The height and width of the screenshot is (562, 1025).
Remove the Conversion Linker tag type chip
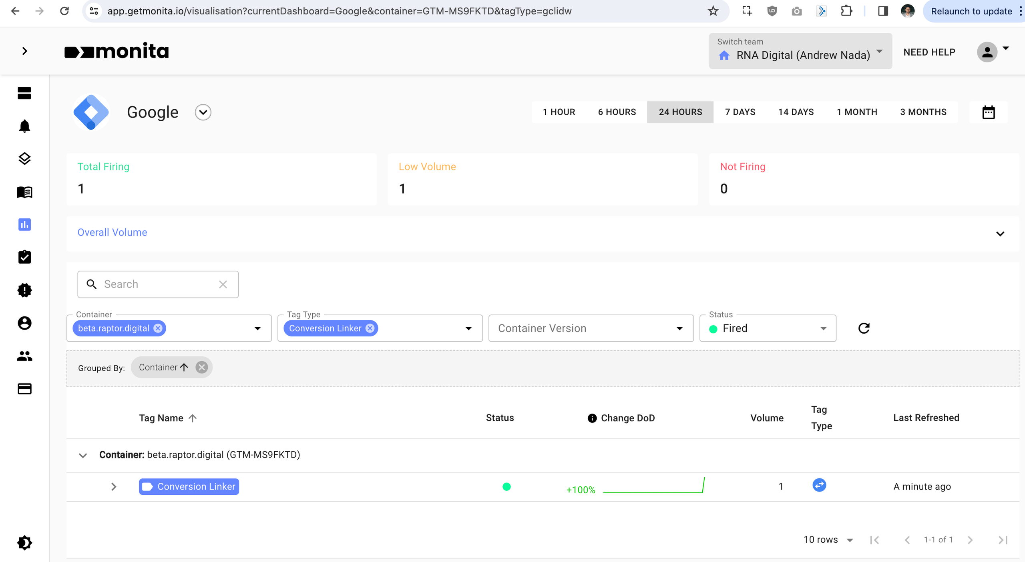click(x=370, y=328)
